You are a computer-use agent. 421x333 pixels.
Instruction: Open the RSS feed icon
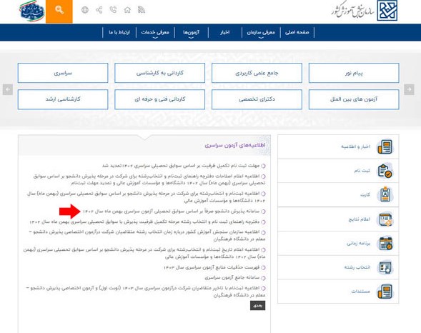coord(142,10)
